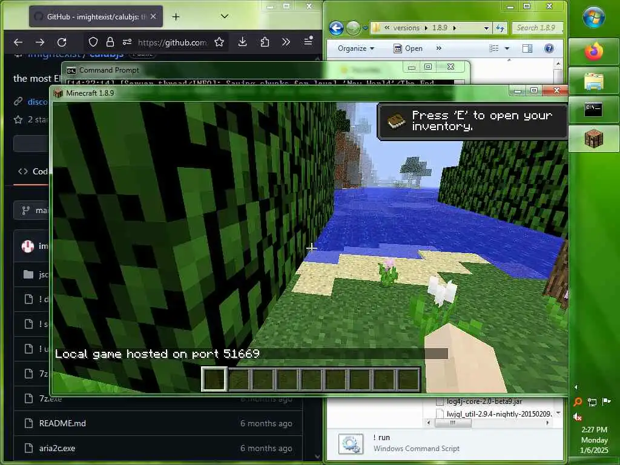The height and width of the screenshot is (465, 620).
Task: Star the repository on GitHub
Action: pyautogui.click(x=18, y=119)
